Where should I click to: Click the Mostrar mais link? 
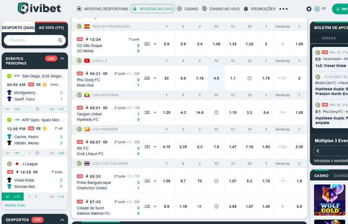[x=15, y=205]
